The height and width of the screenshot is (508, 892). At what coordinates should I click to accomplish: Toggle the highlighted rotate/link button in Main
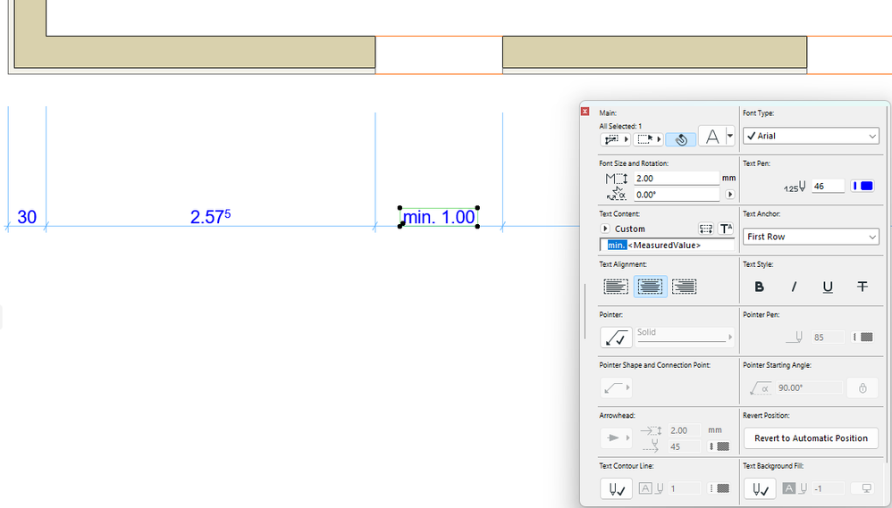tap(681, 139)
